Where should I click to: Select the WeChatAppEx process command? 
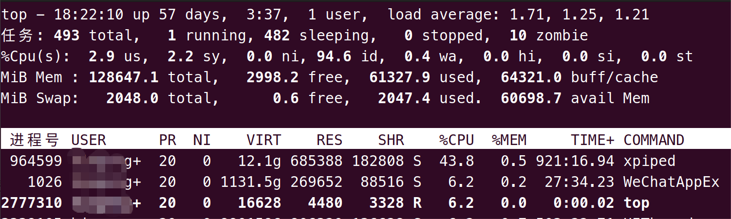pos(671,182)
